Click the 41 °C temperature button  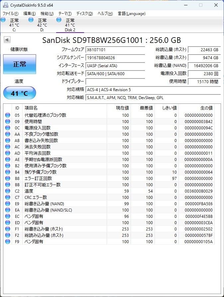pos(20,93)
